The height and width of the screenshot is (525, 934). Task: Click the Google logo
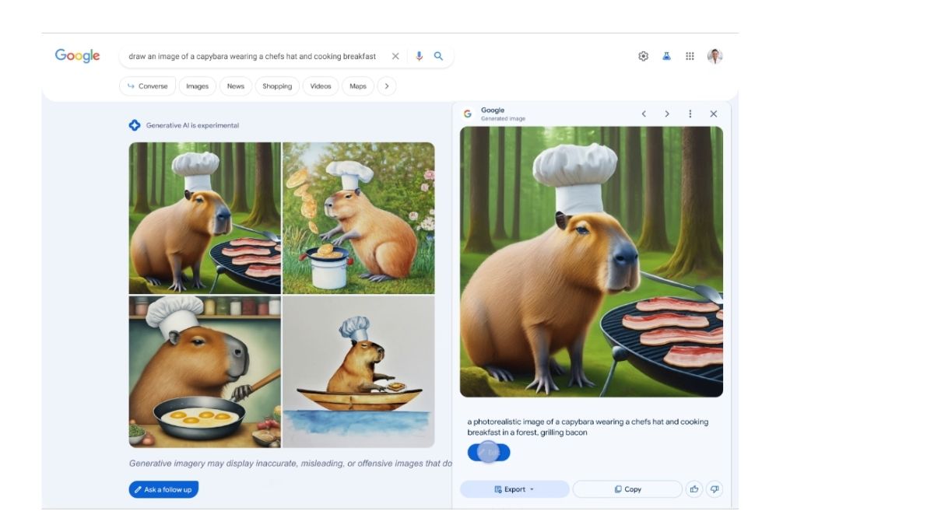pyautogui.click(x=77, y=56)
